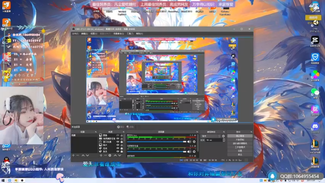Screen dimensions: 325x183
Task: Open the 渐变 transition type dropdown
Action: (x=211, y=136)
